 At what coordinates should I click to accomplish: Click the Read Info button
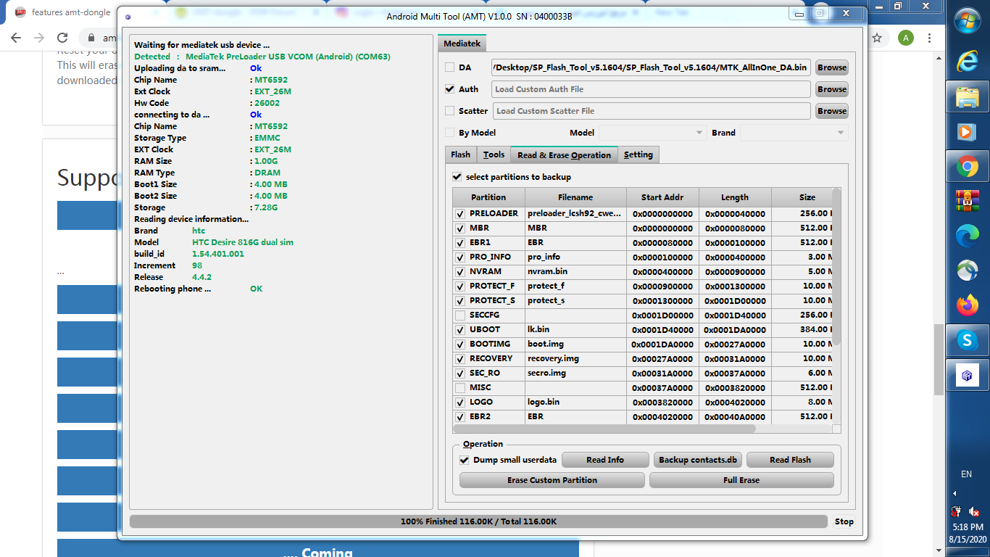coord(605,460)
